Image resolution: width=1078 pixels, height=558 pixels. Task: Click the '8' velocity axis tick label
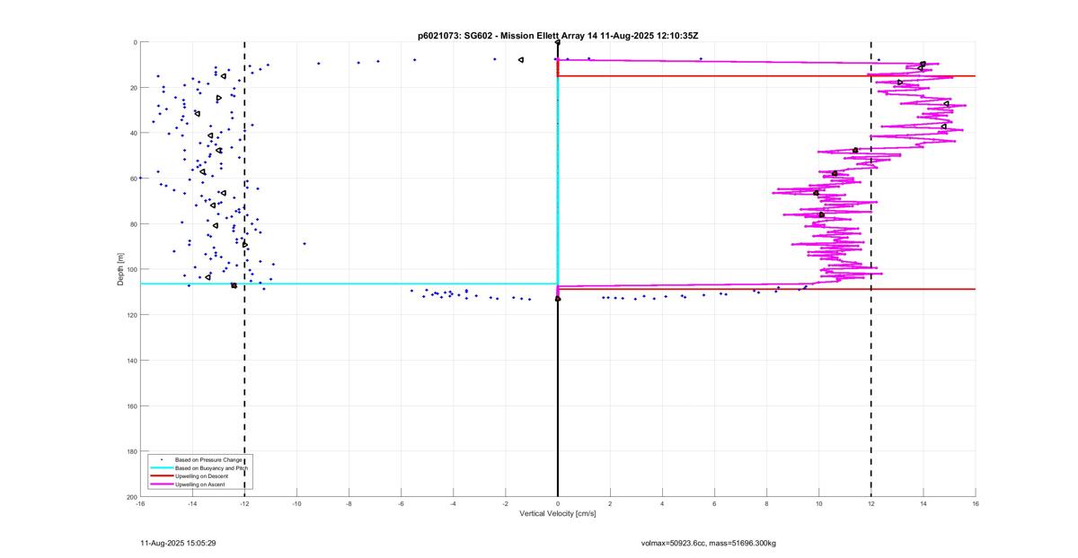point(766,503)
